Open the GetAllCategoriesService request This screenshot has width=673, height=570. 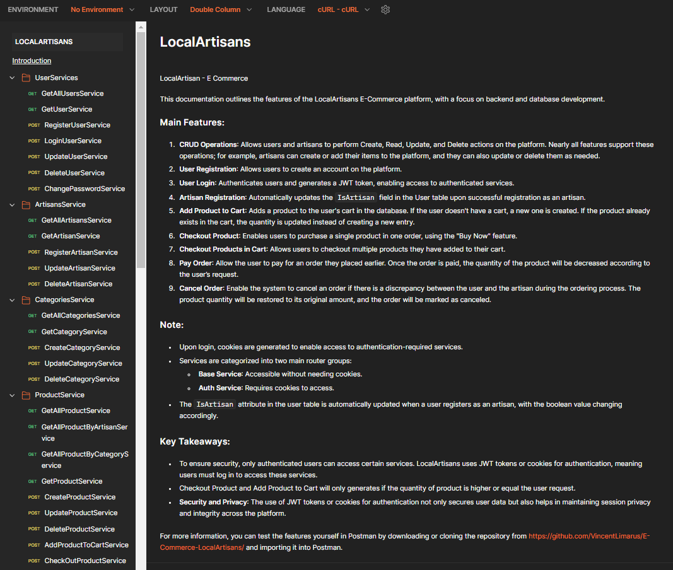click(81, 315)
